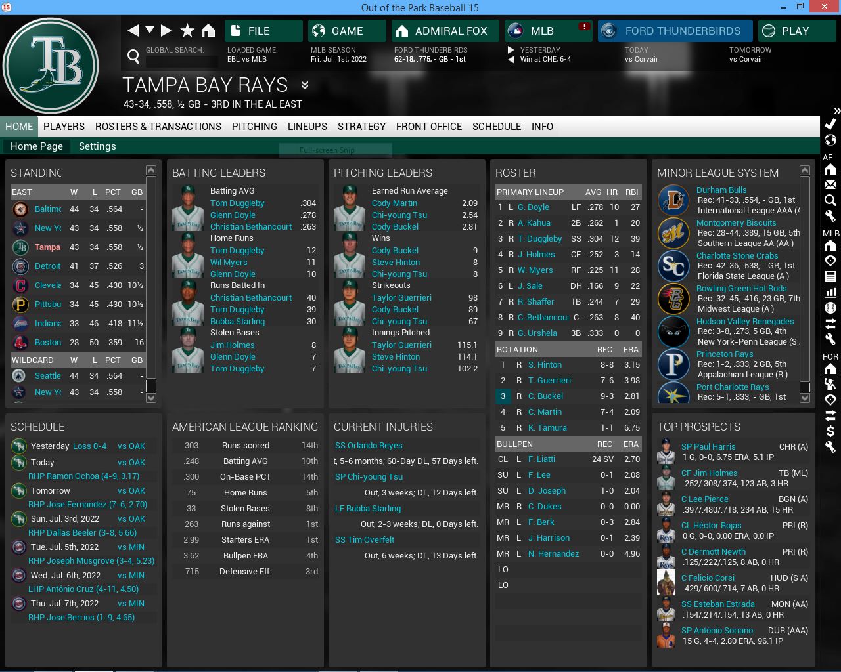Open the FORD THUNDERBIRDS team menu
The width and height of the screenshot is (841, 672).
pos(675,31)
